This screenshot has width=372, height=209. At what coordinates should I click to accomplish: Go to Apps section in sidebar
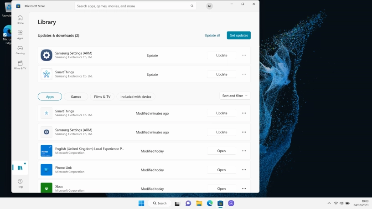[x=20, y=35]
